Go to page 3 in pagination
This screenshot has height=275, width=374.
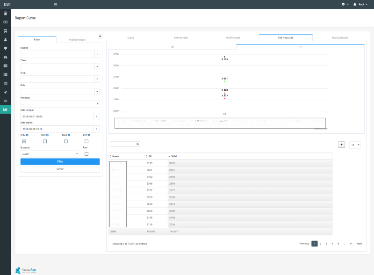coord(326,244)
